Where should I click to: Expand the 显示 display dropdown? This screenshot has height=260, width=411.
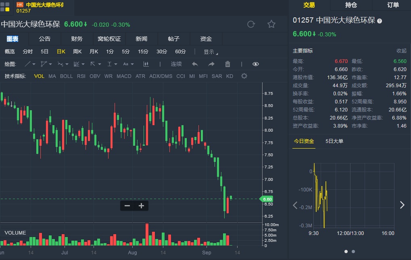tap(211, 52)
